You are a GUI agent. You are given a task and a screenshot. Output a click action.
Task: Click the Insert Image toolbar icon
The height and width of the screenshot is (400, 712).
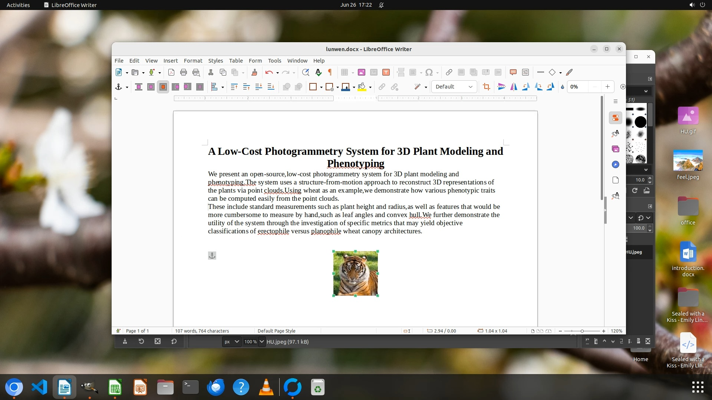pyautogui.click(x=362, y=72)
